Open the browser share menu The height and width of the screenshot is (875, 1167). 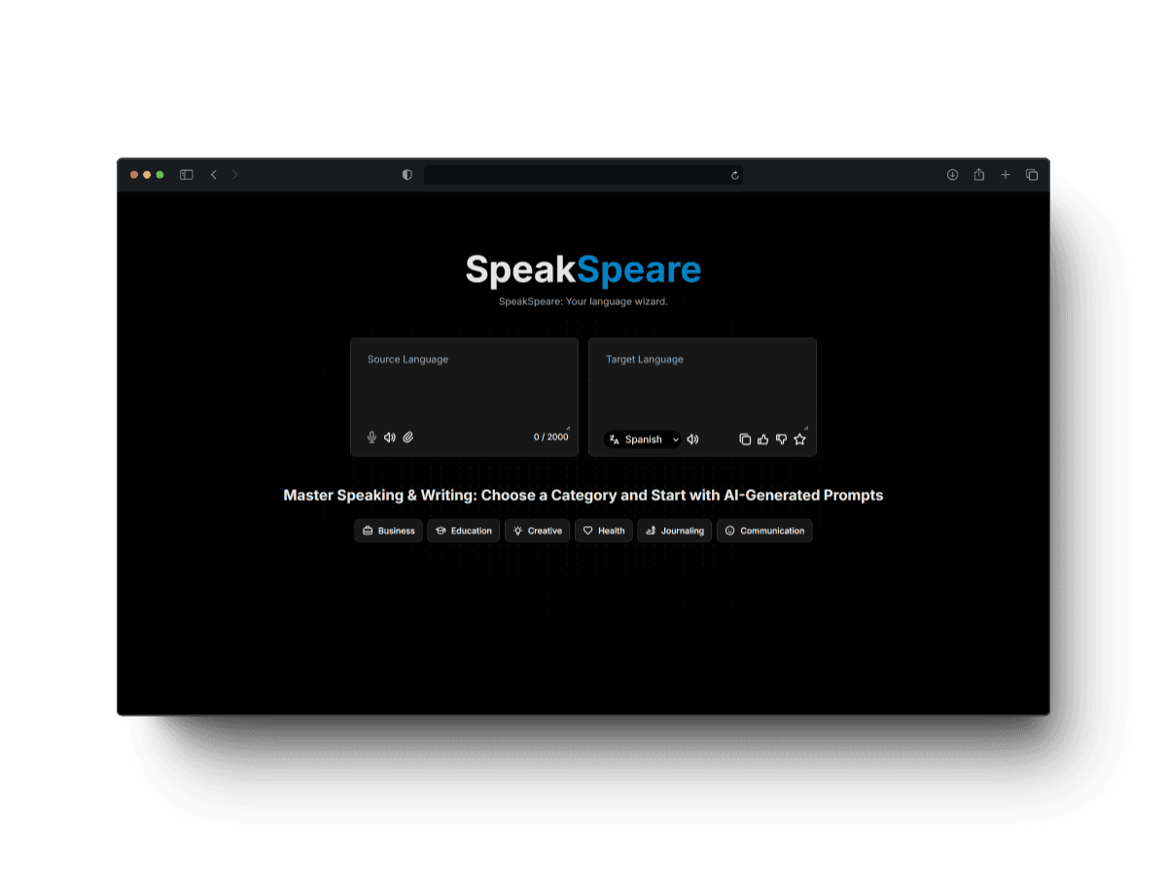tap(979, 175)
